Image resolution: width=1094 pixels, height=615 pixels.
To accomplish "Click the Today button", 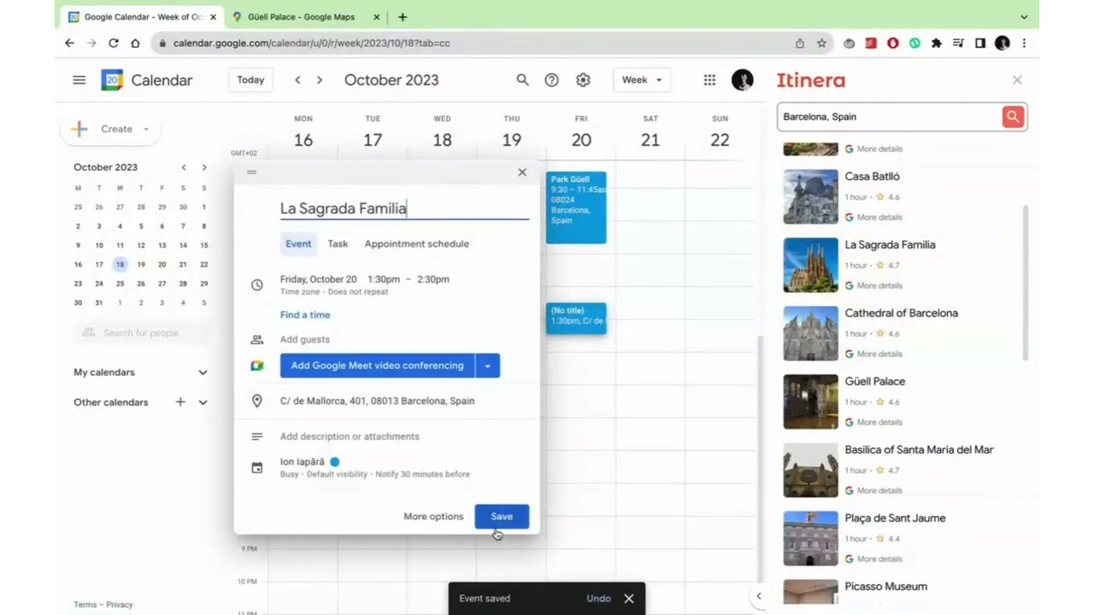I will pos(250,79).
